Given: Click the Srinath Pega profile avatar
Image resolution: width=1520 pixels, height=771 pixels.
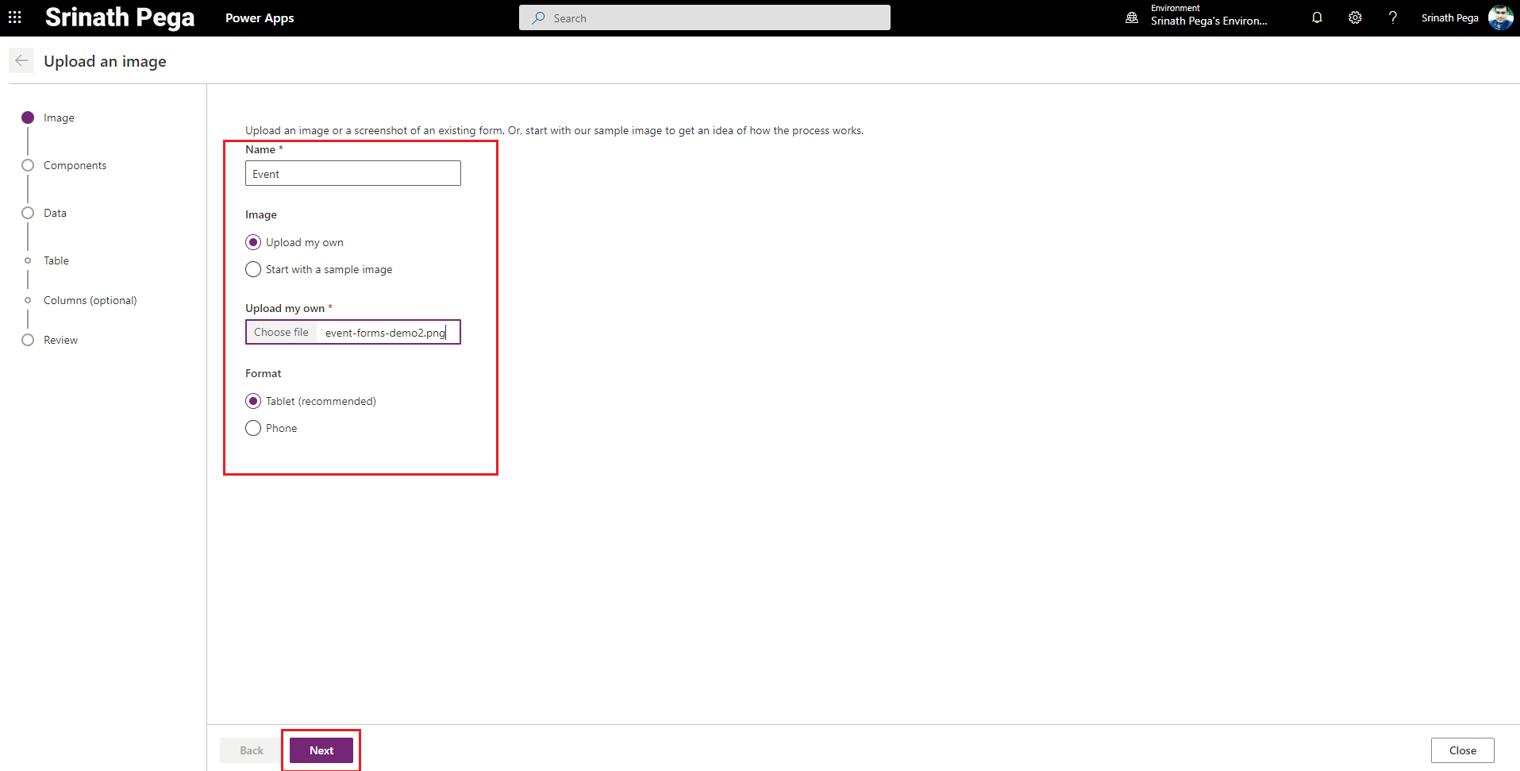Looking at the screenshot, I should click(x=1499, y=17).
